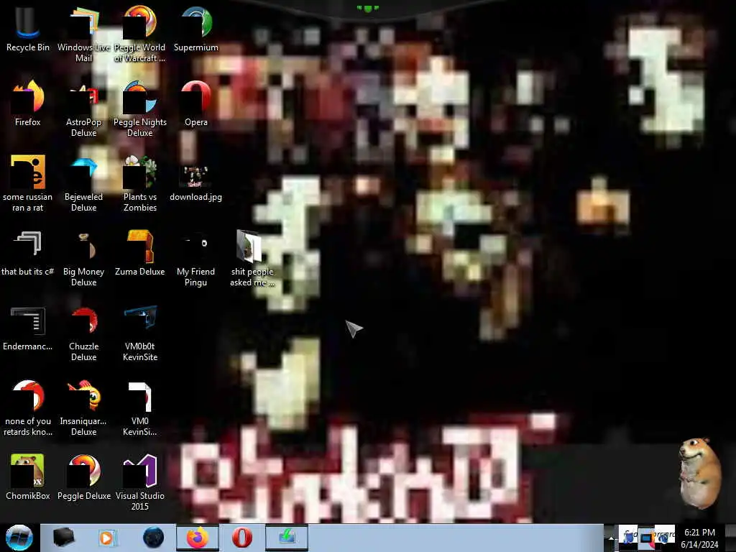Open VM0b0t KevinSite shortcut
Image resolution: width=736 pixels, height=552 pixels.
[x=140, y=333]
